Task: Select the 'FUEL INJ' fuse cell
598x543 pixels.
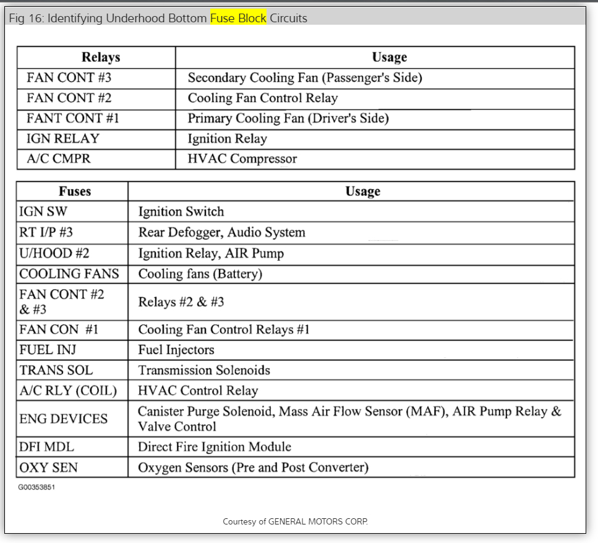Action: (x=72, y=350)
